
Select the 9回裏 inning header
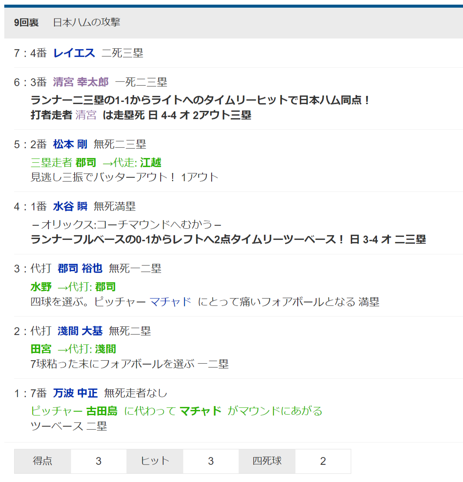(x=27, y=23)
